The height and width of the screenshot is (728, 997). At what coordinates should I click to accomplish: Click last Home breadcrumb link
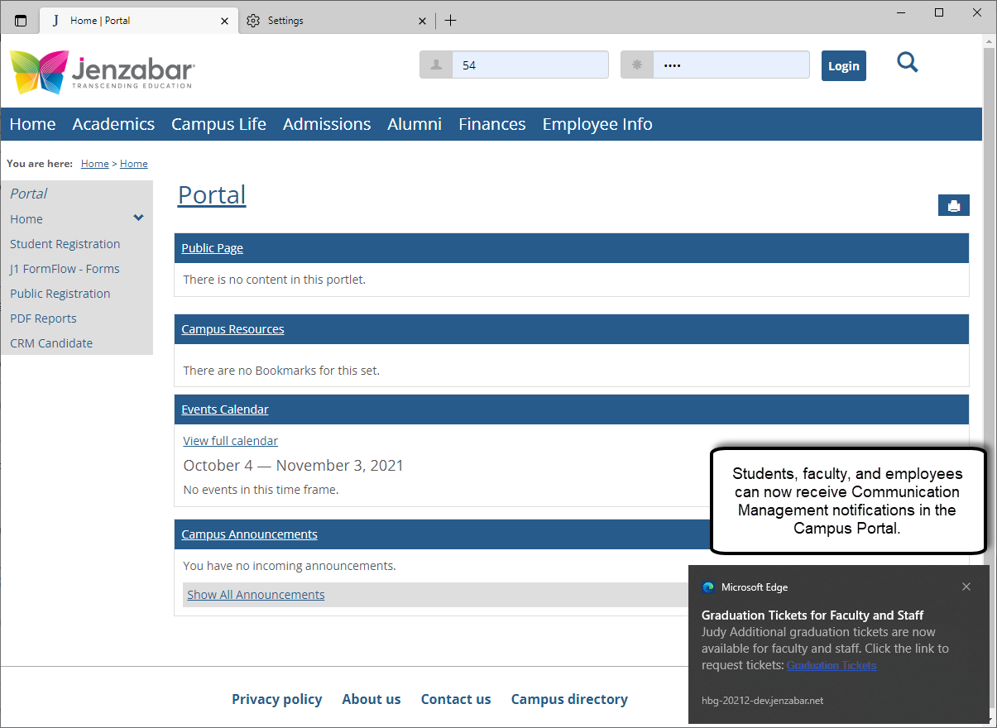click(134, 164)
